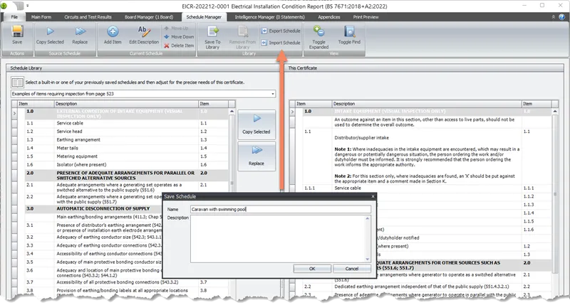Select library row 3.7 Accessibility of protective bonding
570x305 pixels.
pyautogui.click(x=123, y=282)
